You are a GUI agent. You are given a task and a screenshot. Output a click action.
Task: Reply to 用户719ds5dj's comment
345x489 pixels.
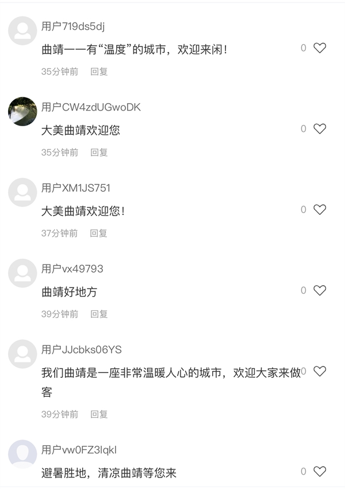coord(99,72)
